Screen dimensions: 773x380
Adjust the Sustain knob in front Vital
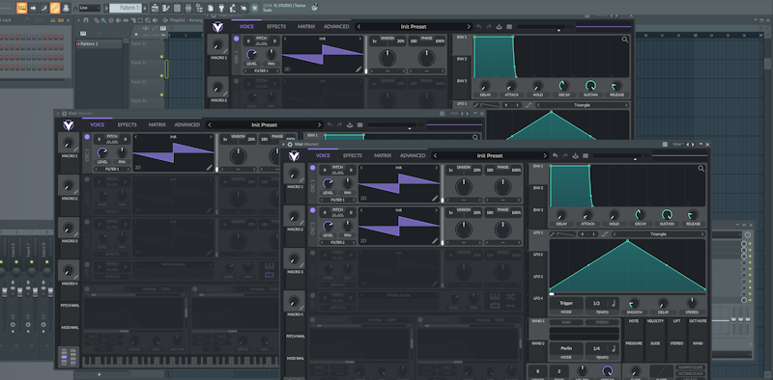point(667,214)
